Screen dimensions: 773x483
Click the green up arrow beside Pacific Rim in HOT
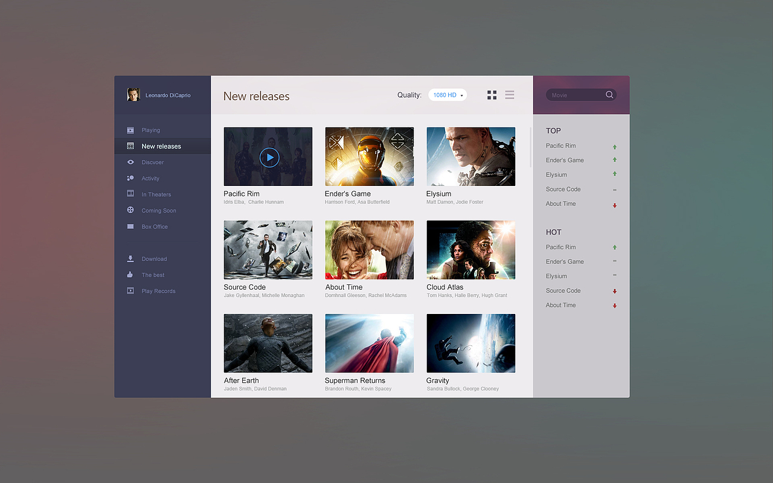click(615, 248)
